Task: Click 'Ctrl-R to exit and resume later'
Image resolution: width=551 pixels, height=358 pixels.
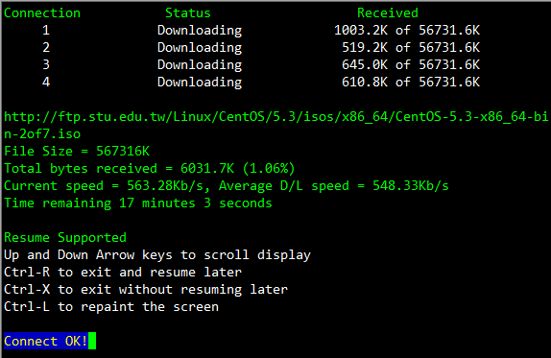Action: (123, 273)
